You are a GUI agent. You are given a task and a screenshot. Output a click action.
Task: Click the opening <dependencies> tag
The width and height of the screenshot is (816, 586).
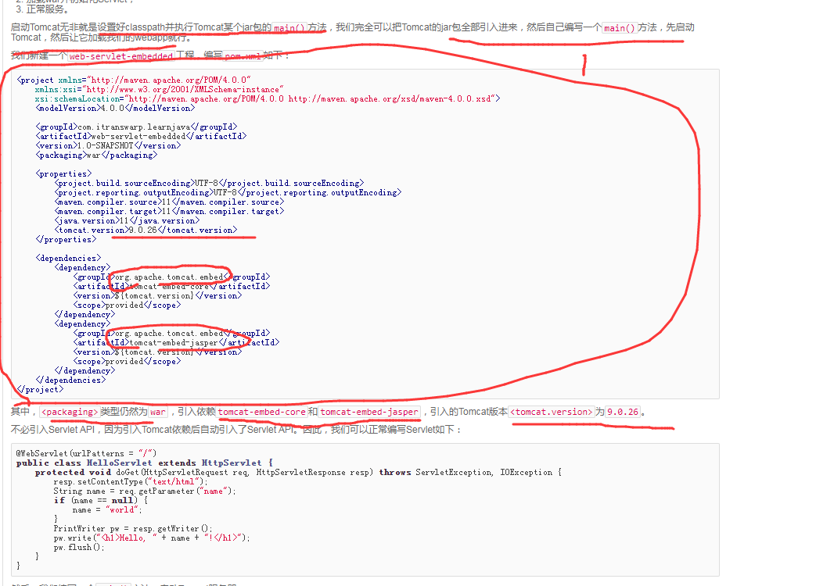pyautogui.click(x=68, y=258)
